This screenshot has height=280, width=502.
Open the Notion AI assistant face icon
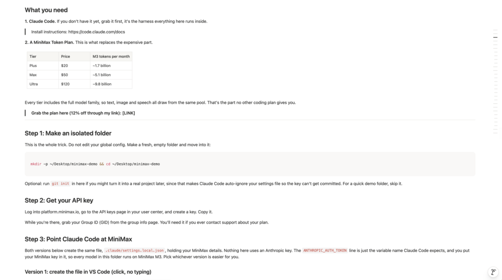(x=494, y=272)
